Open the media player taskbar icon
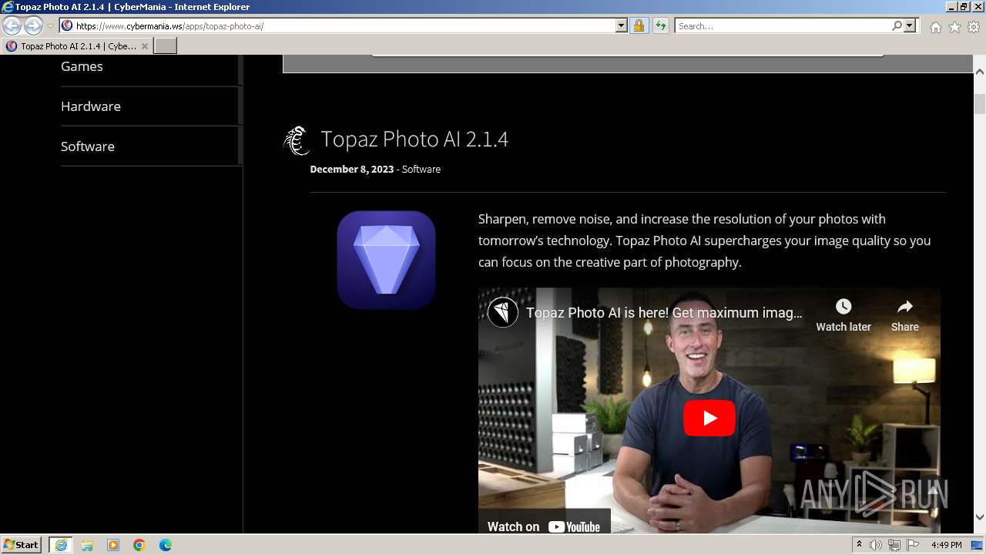 pos(113,545)
